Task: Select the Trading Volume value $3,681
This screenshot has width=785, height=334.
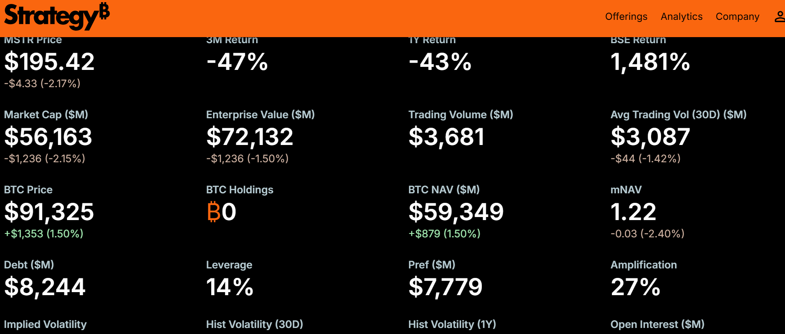Action: coord(446,137)
